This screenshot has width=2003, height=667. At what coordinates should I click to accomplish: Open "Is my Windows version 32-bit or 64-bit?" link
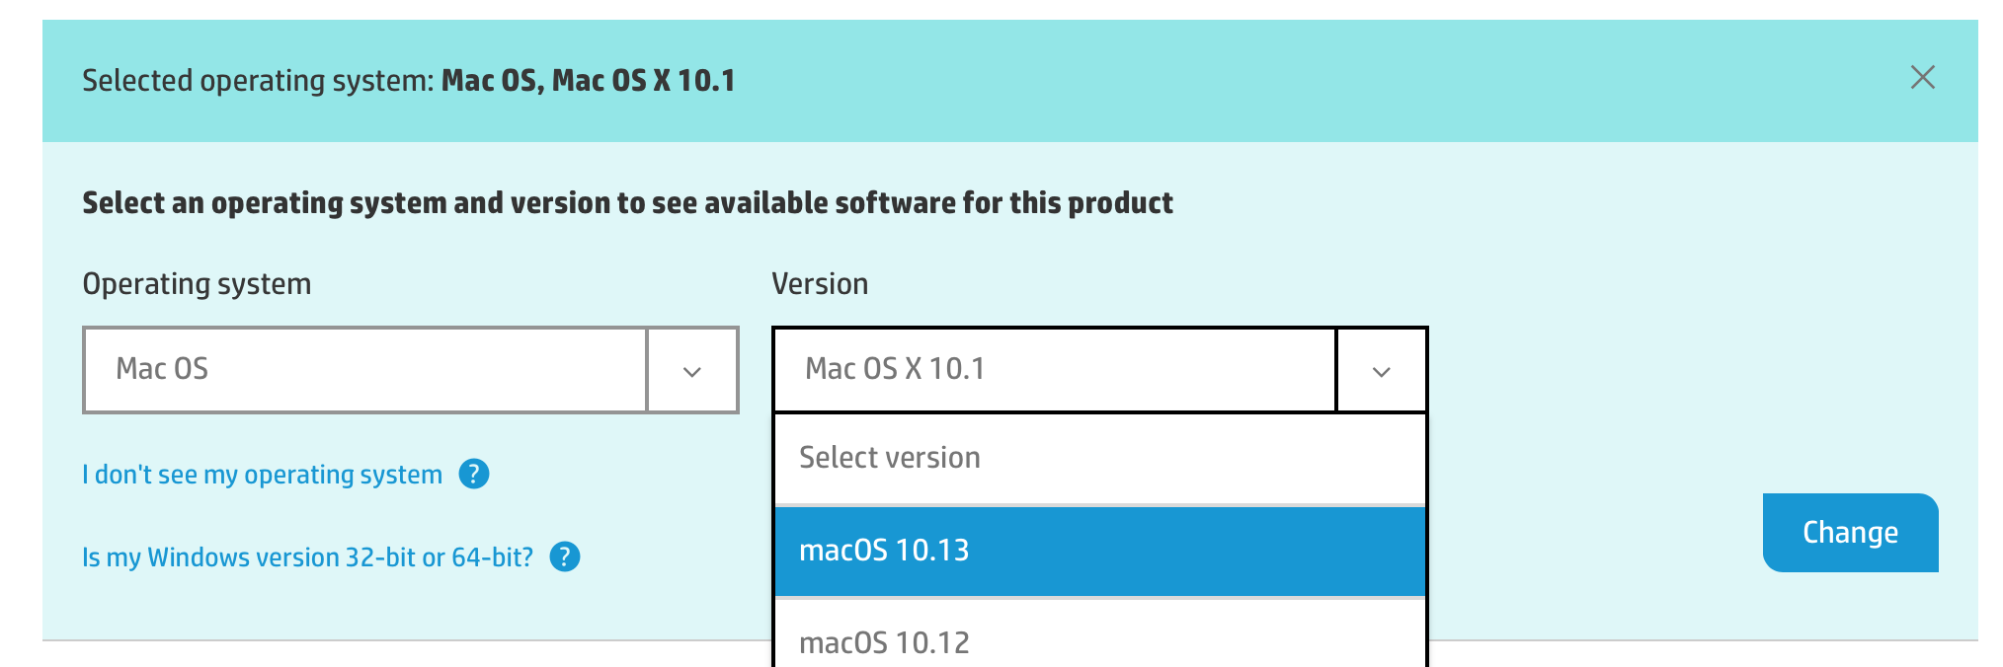coord(307,557)
